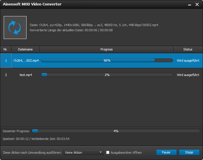The width and height of the screenshot is (203, 160).
Task: Close the converter window with X
Action: tap(197, 4)
